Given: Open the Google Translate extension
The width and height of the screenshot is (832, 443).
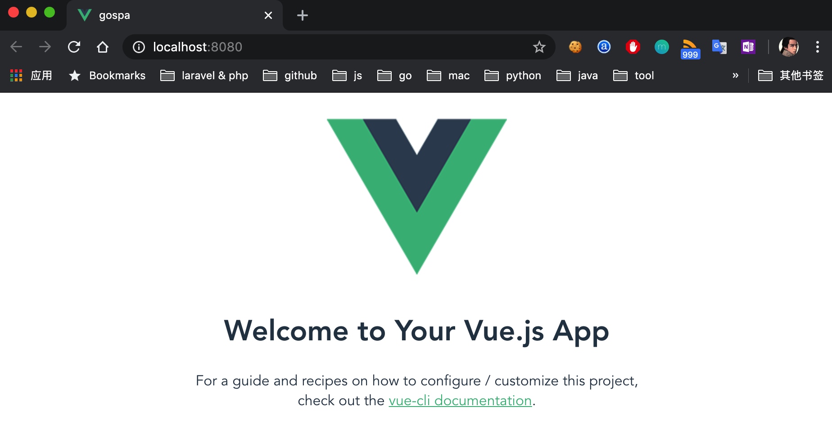Looking at the screenshot, I should (719, 47).
